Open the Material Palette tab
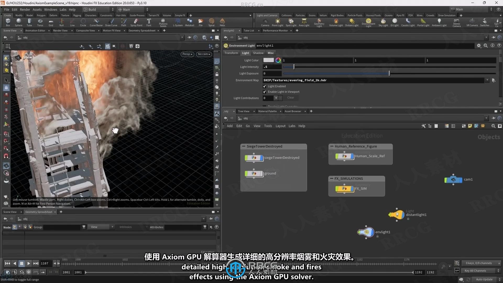This screenshot has height=283, width=503. click(267, 111)
